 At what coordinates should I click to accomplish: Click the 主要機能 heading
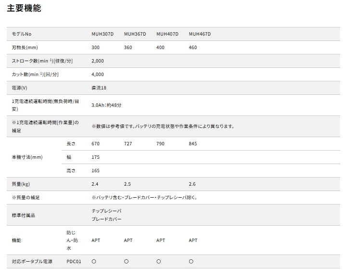24,8
